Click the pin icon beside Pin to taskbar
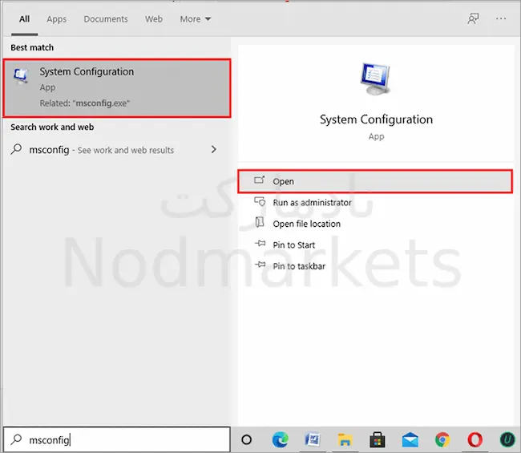Screen dimensions: 521x453 [x=260, y=265]
